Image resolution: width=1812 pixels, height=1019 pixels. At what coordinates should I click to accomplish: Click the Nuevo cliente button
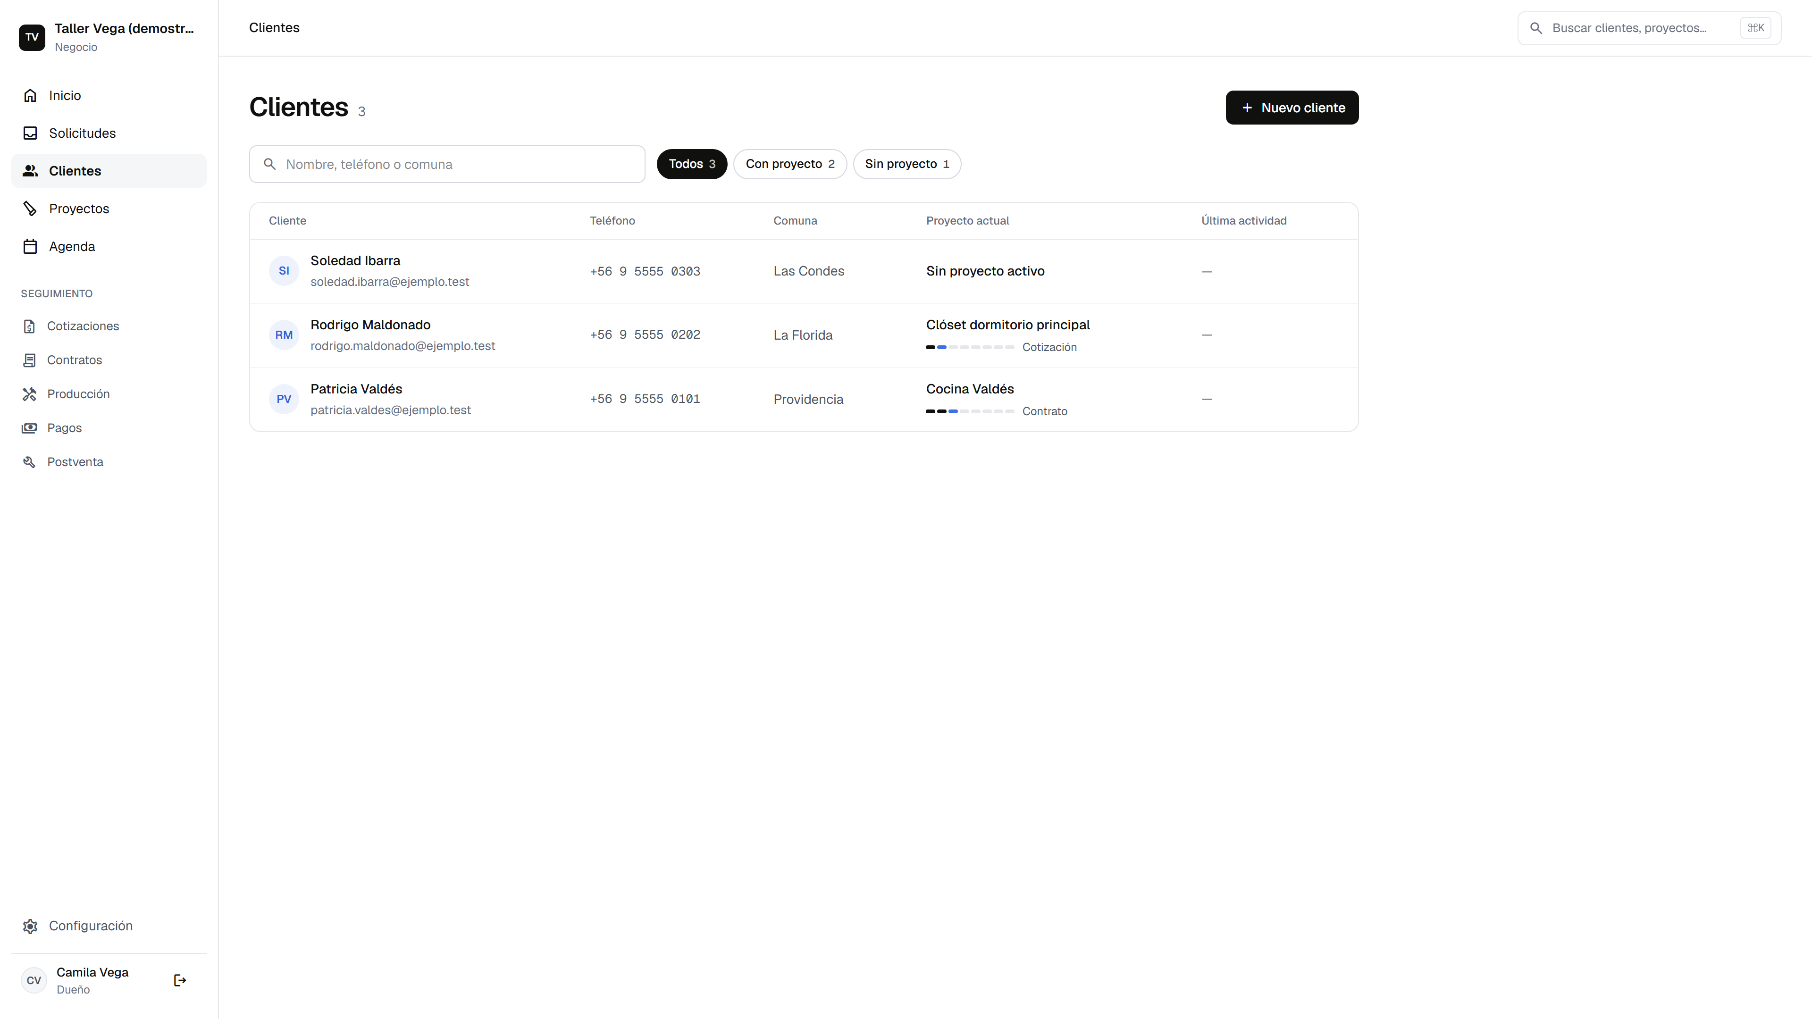(1292, 108)
